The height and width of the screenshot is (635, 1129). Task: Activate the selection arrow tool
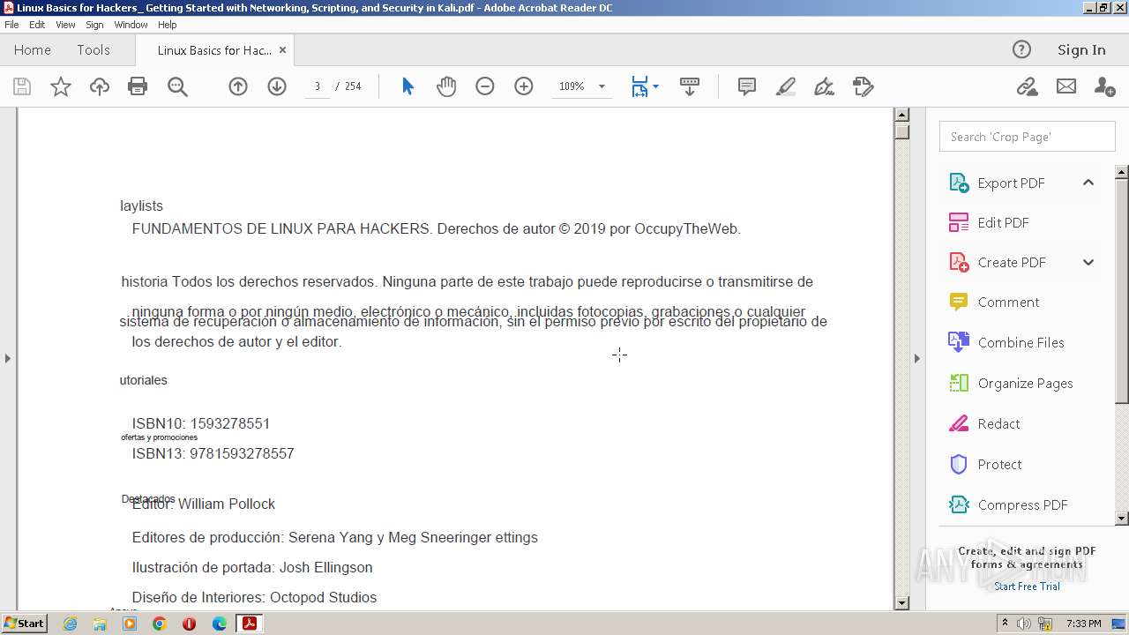tap(407, 86)
